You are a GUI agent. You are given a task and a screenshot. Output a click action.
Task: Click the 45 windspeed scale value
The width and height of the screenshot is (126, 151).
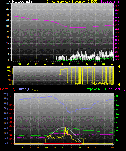(8, 9)
